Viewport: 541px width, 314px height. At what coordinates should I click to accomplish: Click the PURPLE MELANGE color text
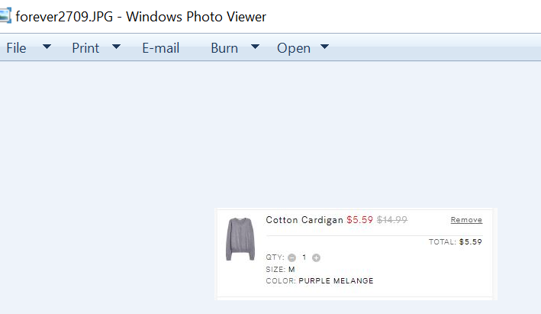point(336,281)
